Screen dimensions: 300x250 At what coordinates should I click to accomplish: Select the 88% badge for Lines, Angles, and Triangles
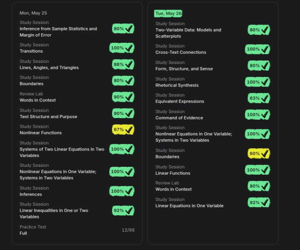tap(123, 64)
